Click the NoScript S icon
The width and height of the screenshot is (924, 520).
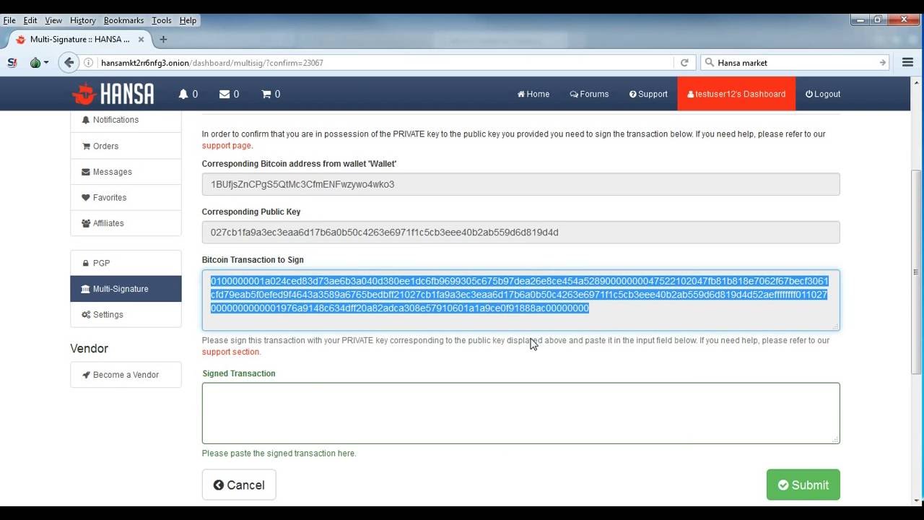pos(12,63)
